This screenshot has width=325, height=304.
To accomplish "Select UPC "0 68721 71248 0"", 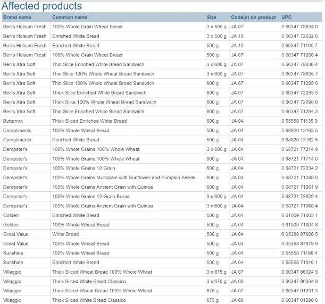I will click(299, 178).
